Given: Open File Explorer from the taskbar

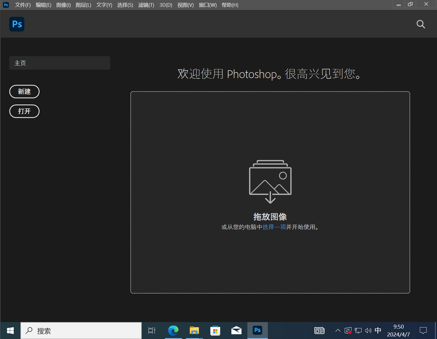Looking at the screenshot, I should [x=194, y=331].
